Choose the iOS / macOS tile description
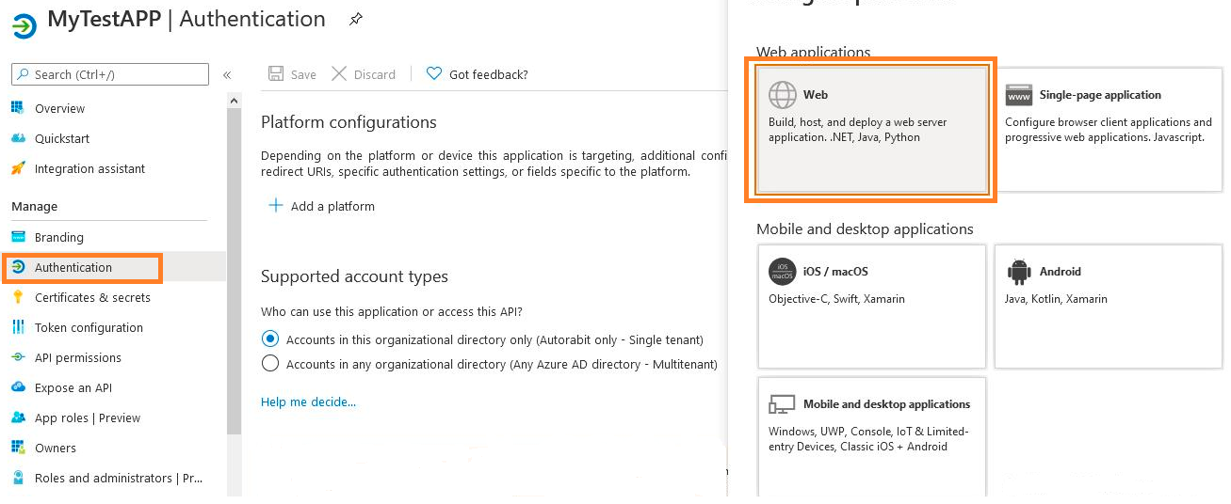Viewport: 1231px width, 504px height. (836, 299)
